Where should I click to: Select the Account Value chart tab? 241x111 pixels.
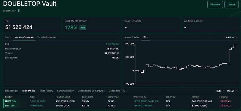[132, 37]
